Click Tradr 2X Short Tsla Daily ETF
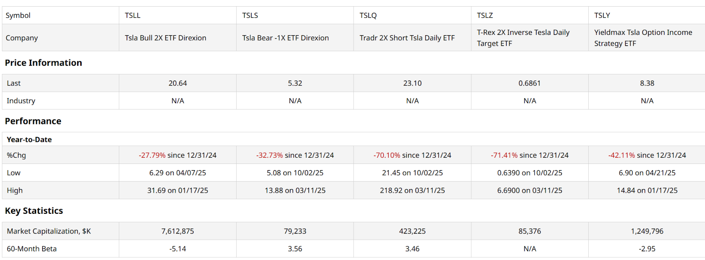Image resolution: width=705 pixels, height=260 pixels. pos(407,38)
